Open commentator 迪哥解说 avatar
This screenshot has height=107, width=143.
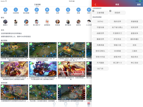47,22
